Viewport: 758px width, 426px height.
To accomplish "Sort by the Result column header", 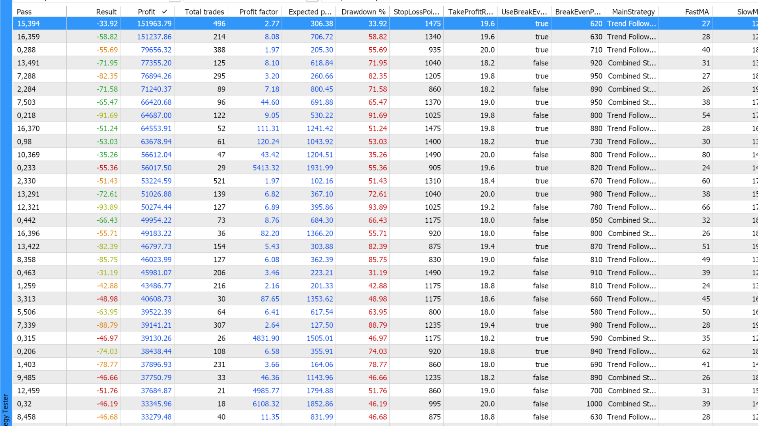I will click(106, 12).
